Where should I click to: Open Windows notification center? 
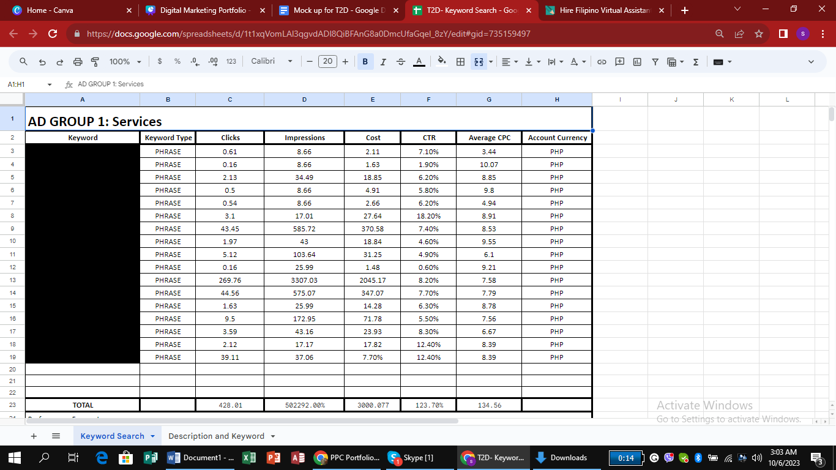(818, 458)
